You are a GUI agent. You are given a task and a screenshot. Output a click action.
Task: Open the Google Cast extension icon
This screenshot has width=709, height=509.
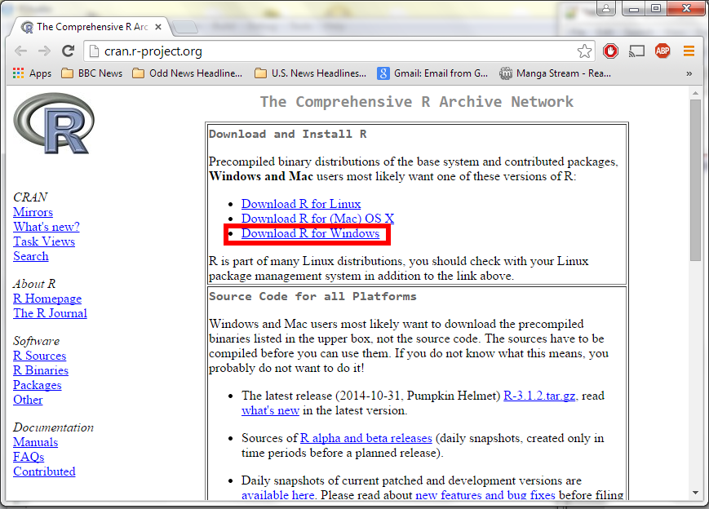point(636,51)
